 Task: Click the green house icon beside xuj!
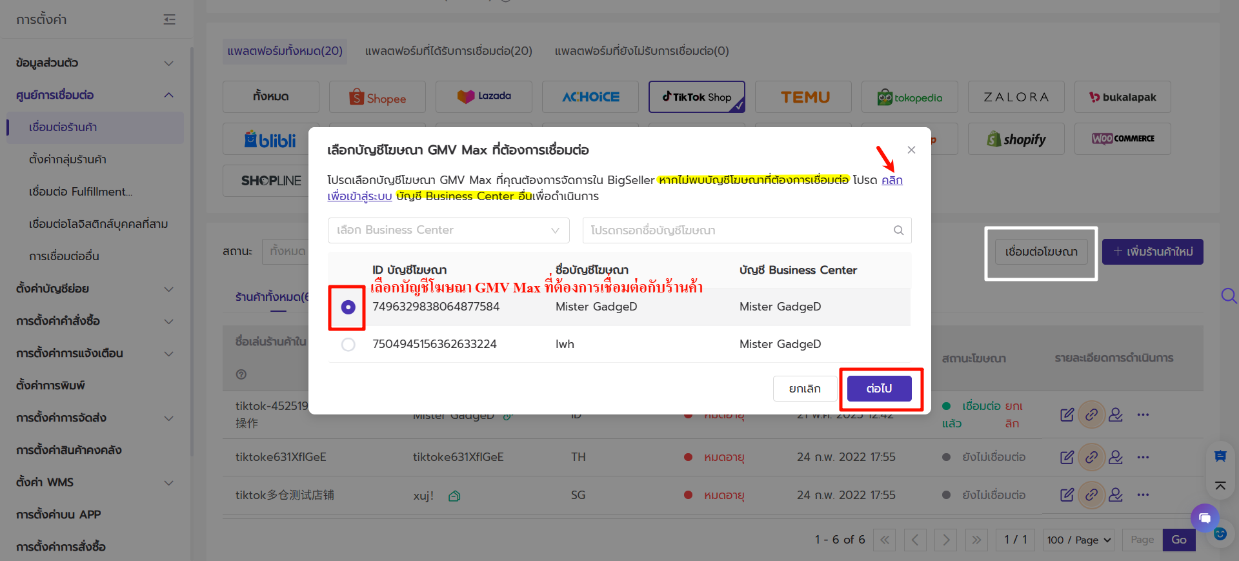[454, 496]
